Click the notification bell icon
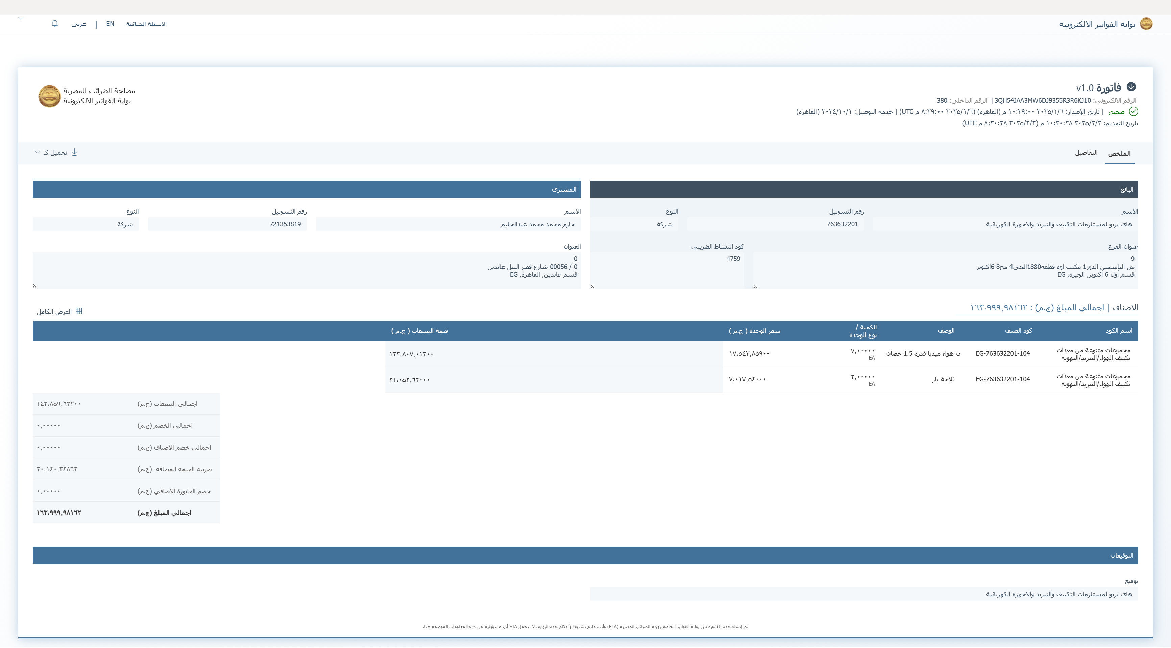The height and width of the screenshot is (648, 1171). point(55,24)
